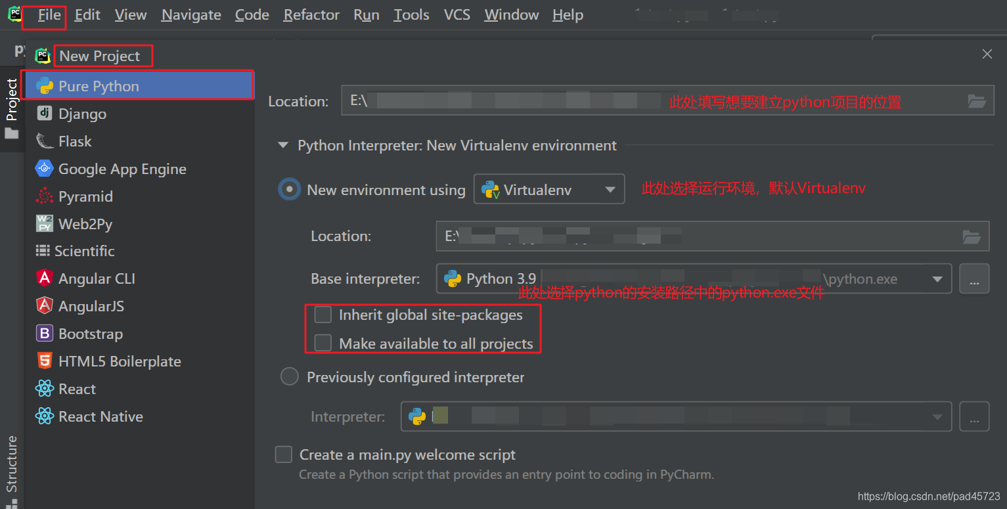Open the Run menu
The width and height of the screenshot is (1007, 509).
(x=367, y=14)
